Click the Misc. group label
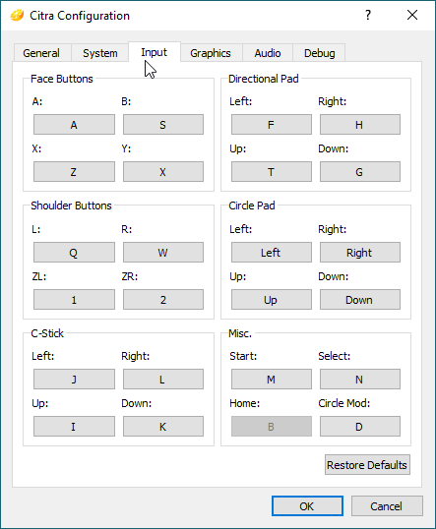436x529 pixels. [x=240, y=333]
